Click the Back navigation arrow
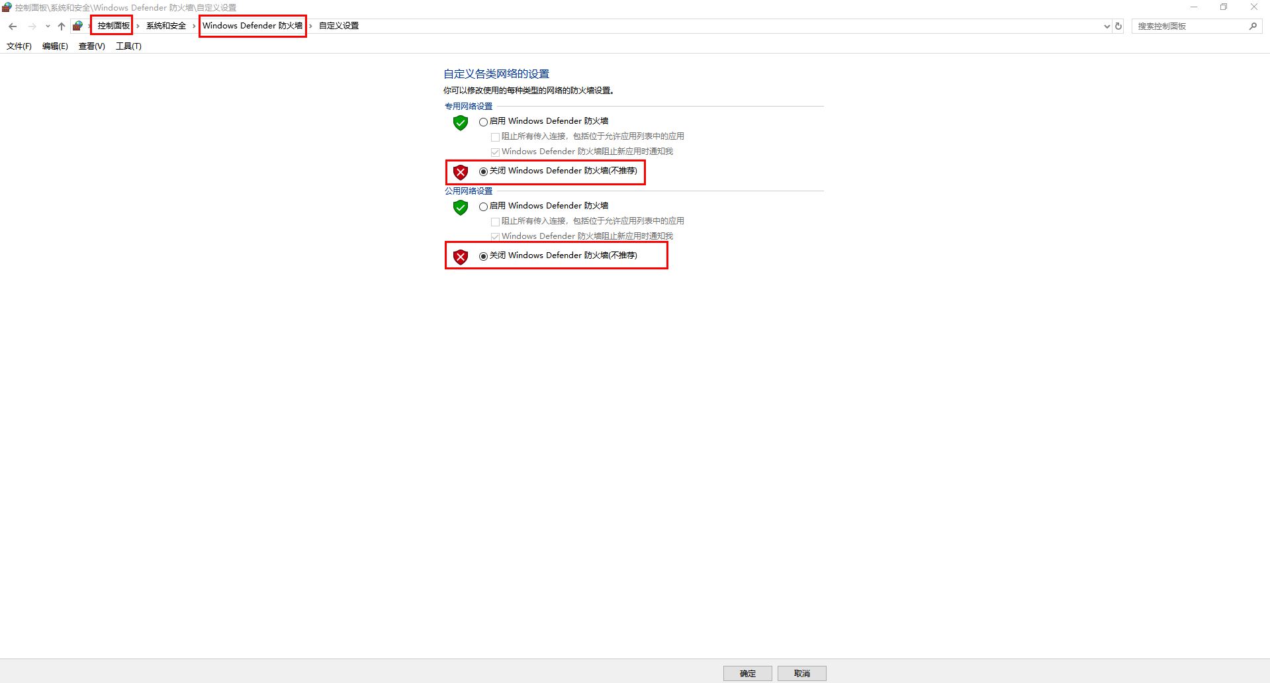The image size is (1270, 683). 13,26
